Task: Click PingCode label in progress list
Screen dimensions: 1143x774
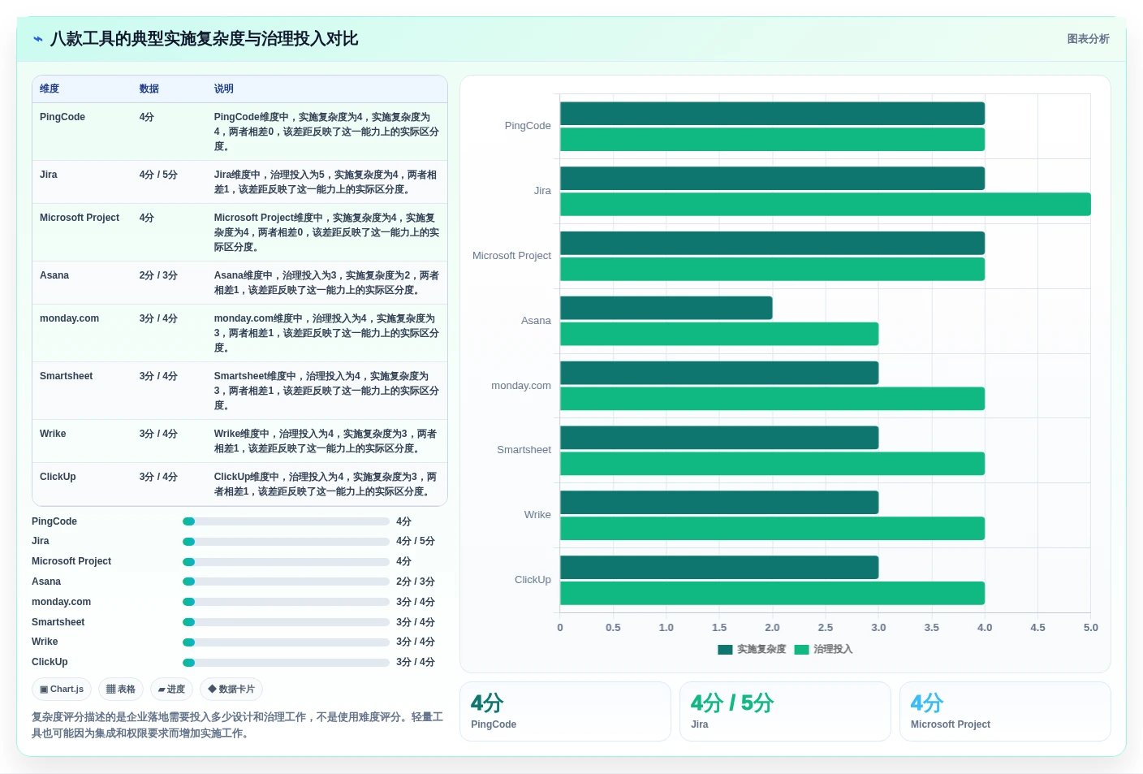Action: pyautogui.click(x=54, y=521)
